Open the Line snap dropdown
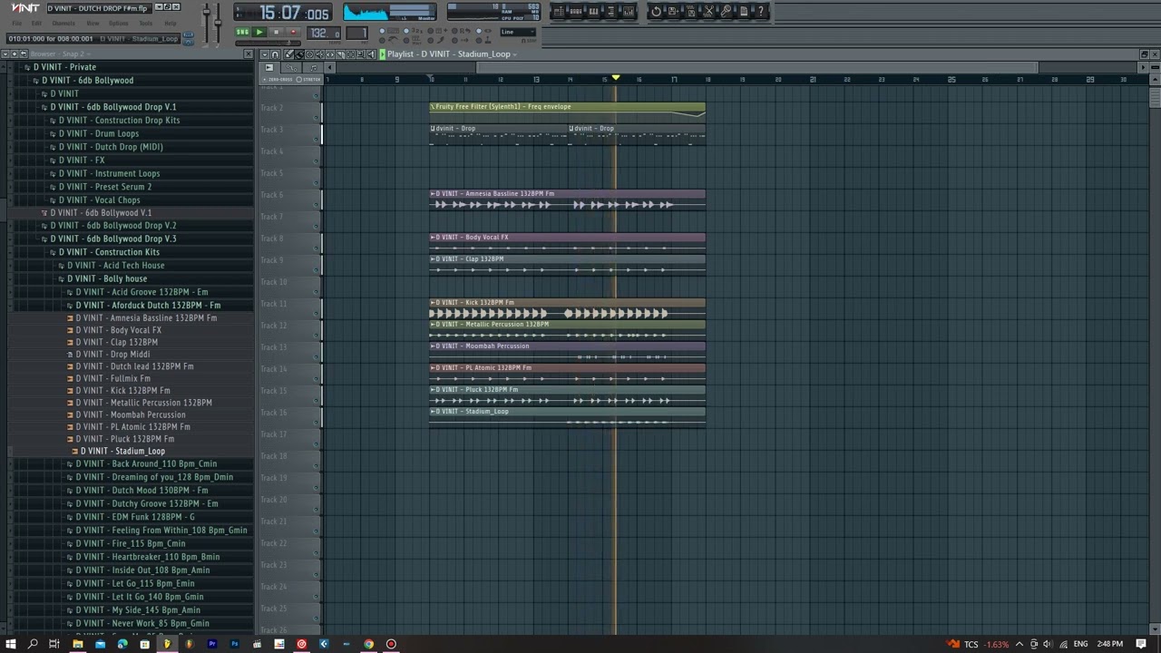This screenshot has height=653, width=1161. click(517, 32)
